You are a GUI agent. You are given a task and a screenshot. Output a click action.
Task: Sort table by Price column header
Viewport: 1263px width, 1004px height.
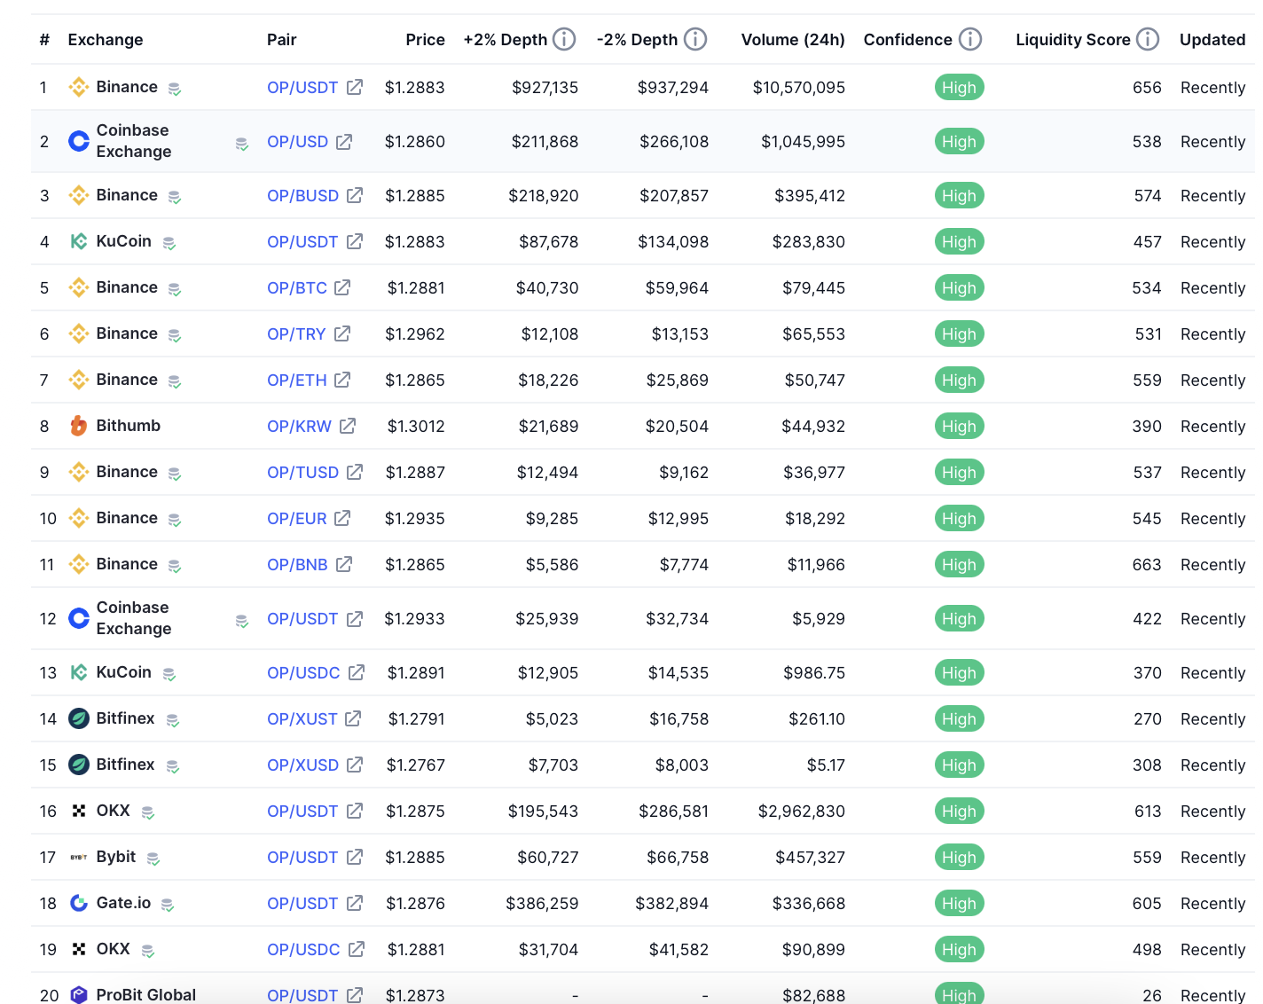(425, 40)
